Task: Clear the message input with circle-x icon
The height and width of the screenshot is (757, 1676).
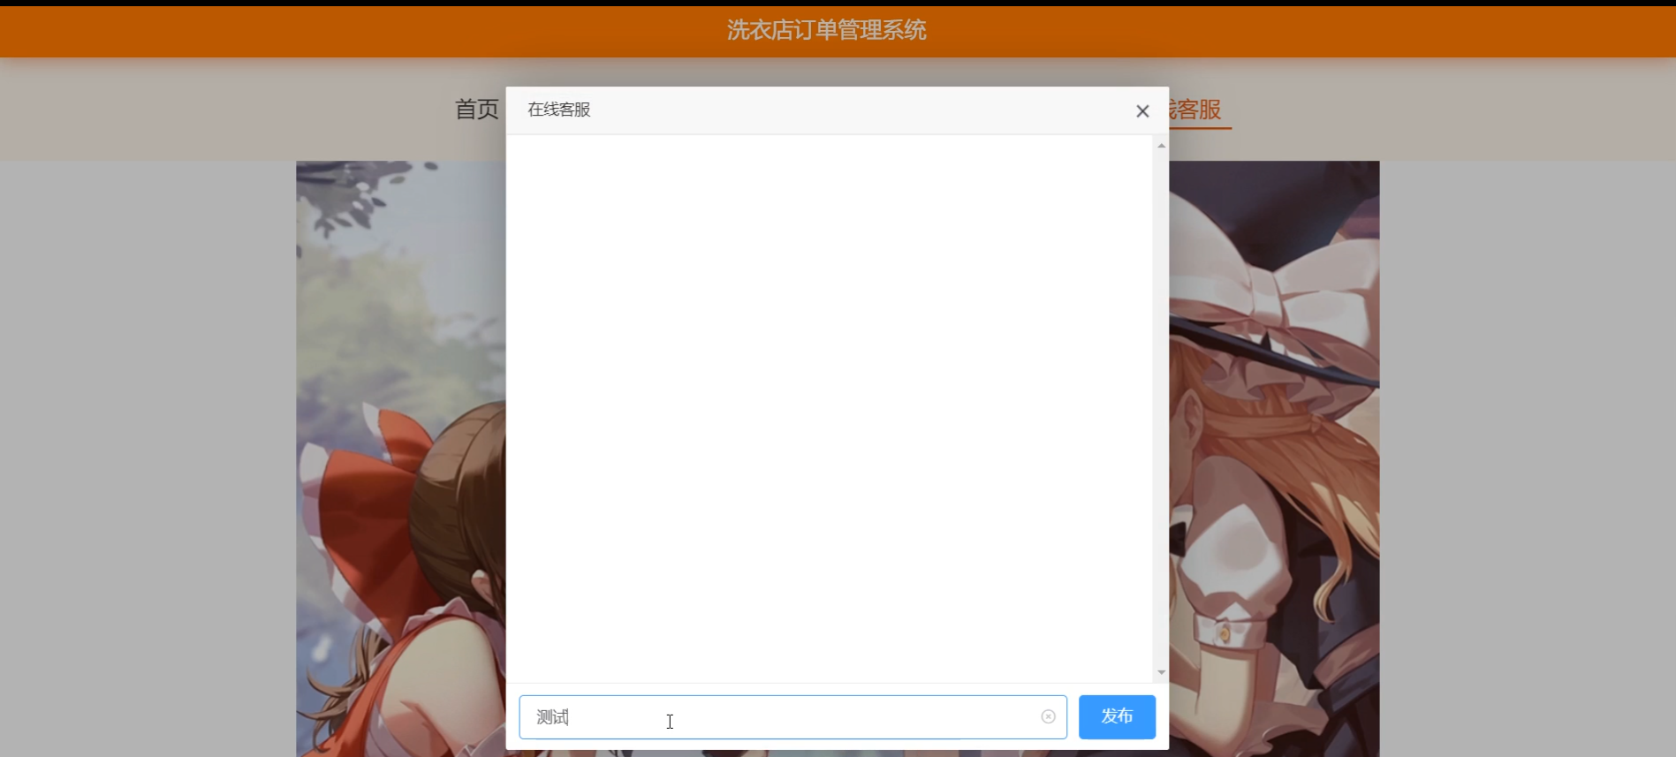Action: tap(1048, 716)
